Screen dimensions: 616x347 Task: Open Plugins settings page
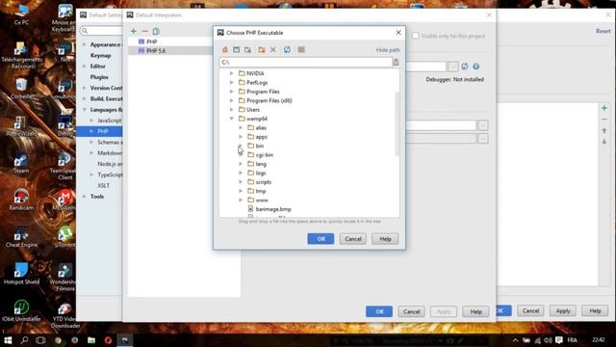coord(99,77)
